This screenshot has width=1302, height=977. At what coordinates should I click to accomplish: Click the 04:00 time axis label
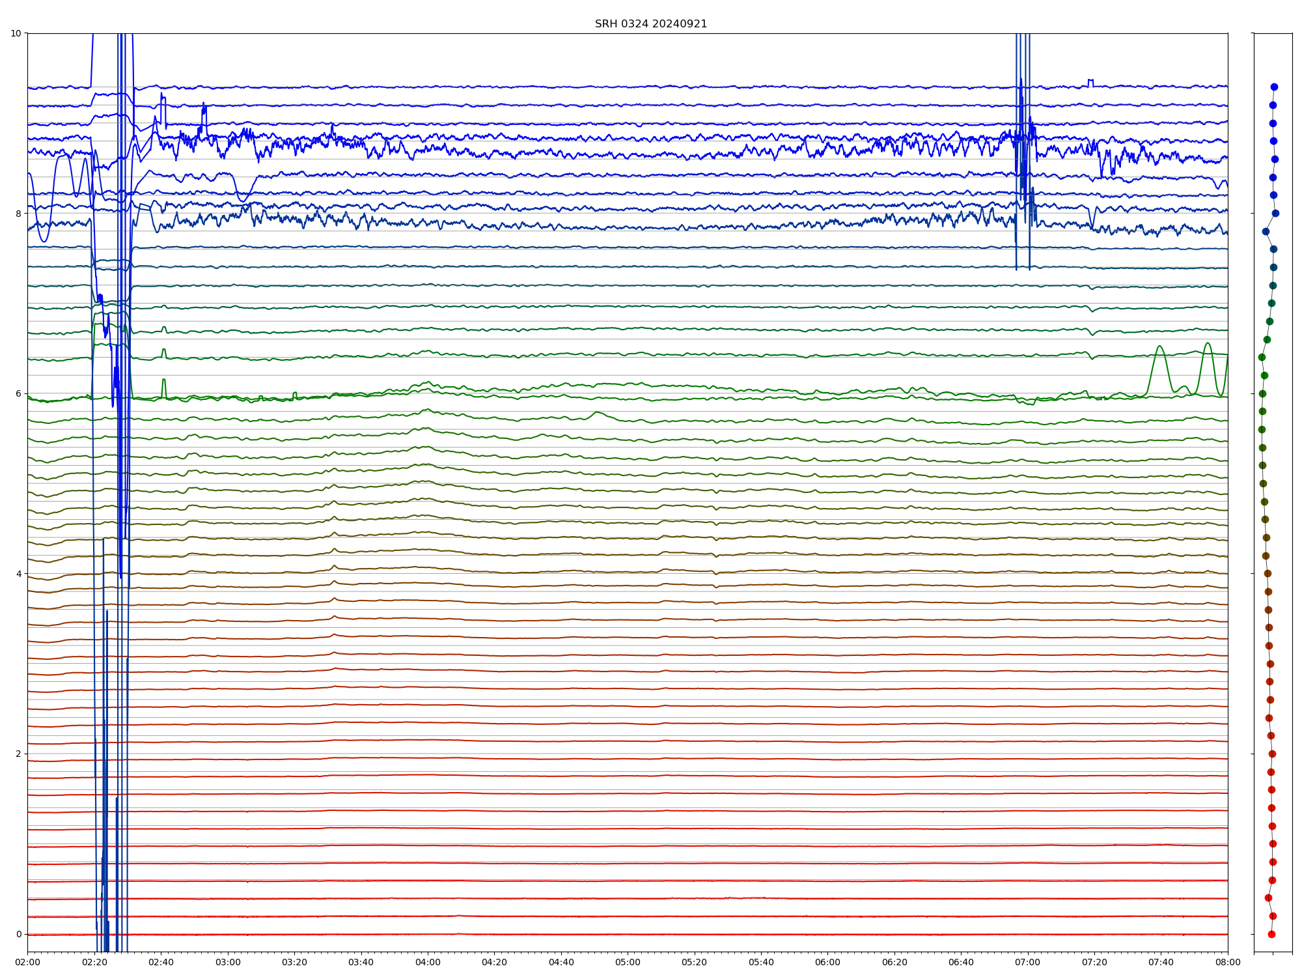[428, 962]
